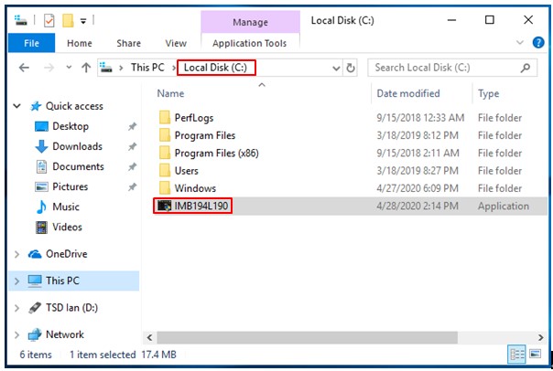Click the PerfLogs folder icon

pyautogui.click(x=165, y=117)
